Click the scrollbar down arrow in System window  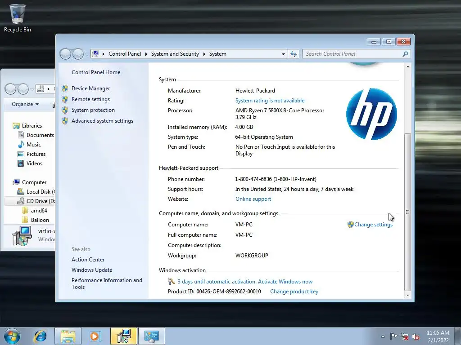coord(408,296)
